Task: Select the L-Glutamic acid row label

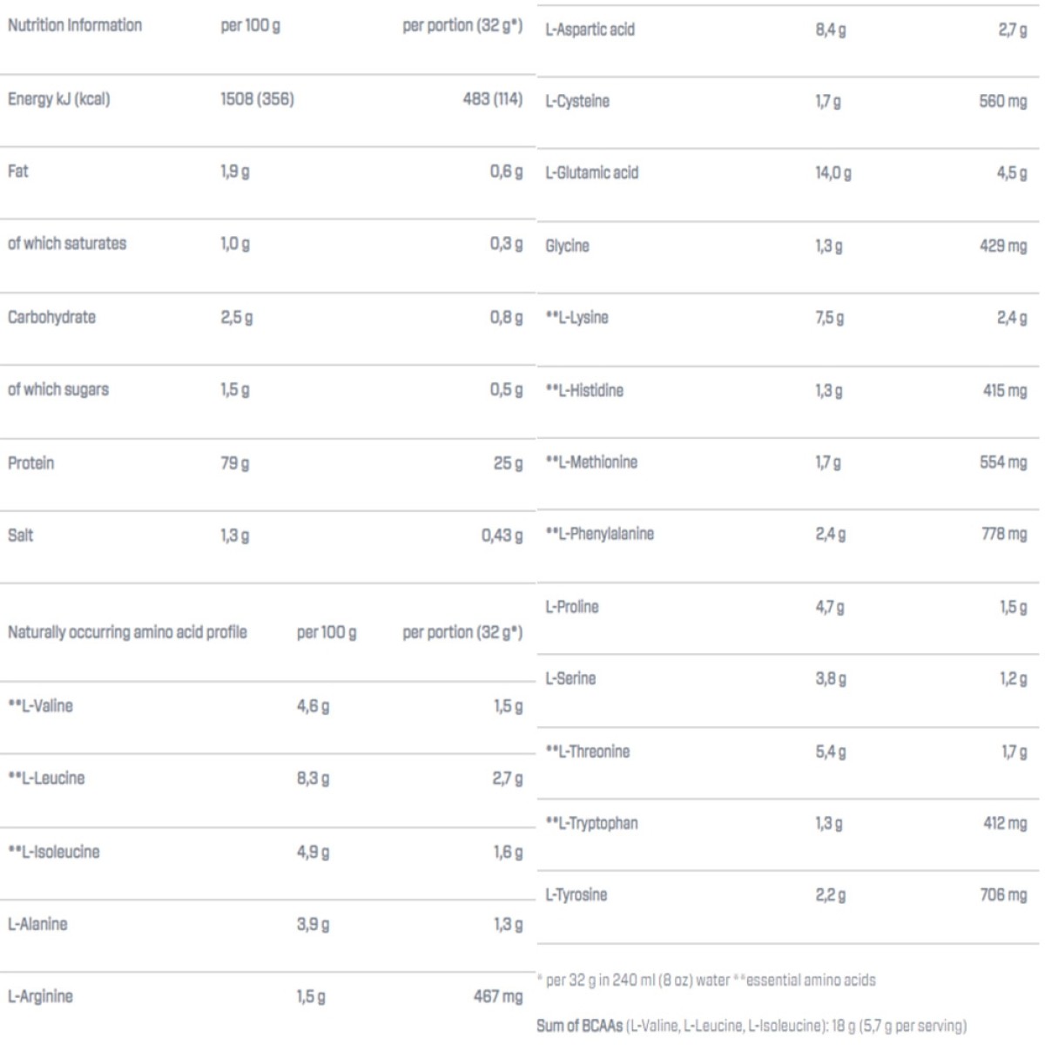Action: click(x=591, y=173)
